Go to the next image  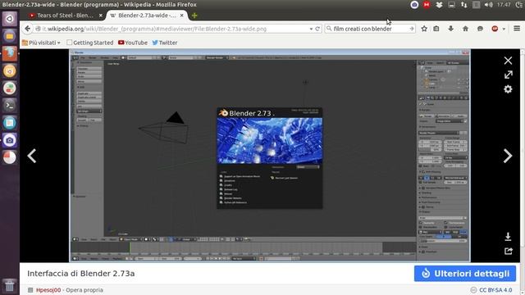507,156
